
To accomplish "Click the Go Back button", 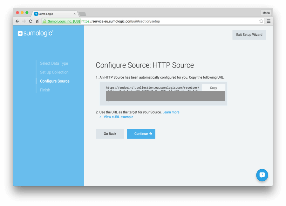I will [x=110, y=134].
